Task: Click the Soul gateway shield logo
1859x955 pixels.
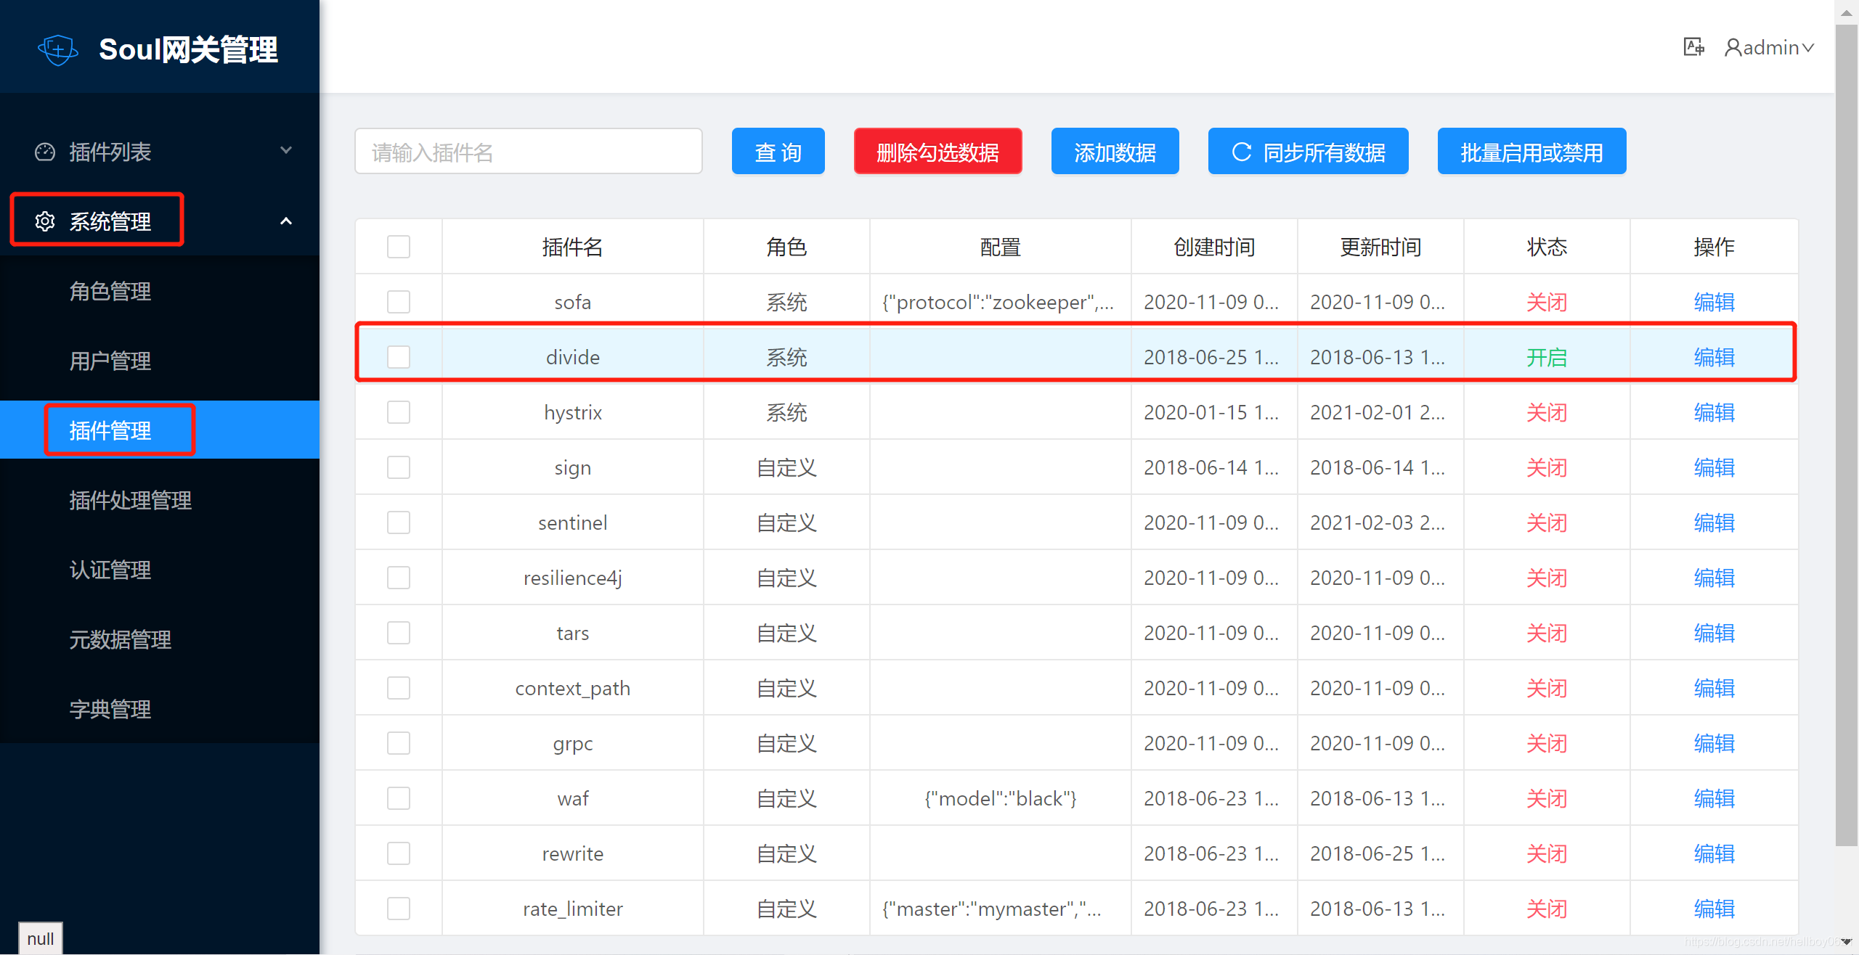Action: tap(57, 49)
